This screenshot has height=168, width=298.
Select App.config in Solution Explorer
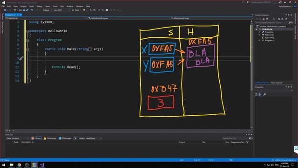tap(268, 38)
